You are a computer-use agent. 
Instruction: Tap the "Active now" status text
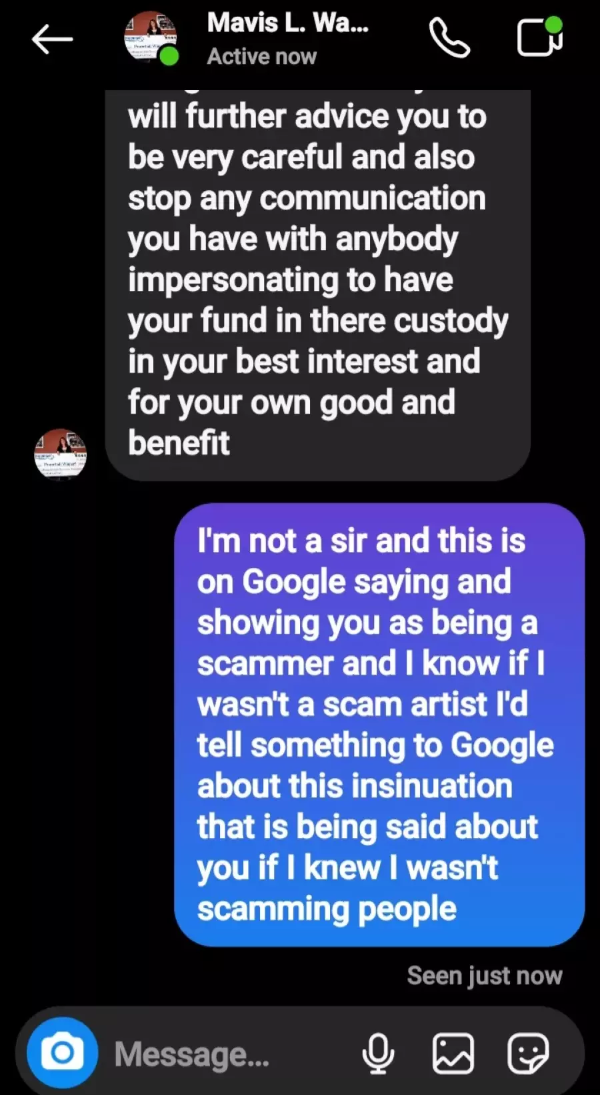pyautogui.click(x=261, y=57)
